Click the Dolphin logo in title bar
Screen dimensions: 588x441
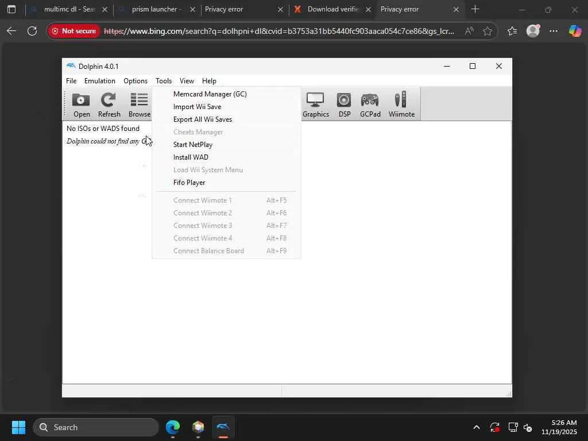[71, 66]
